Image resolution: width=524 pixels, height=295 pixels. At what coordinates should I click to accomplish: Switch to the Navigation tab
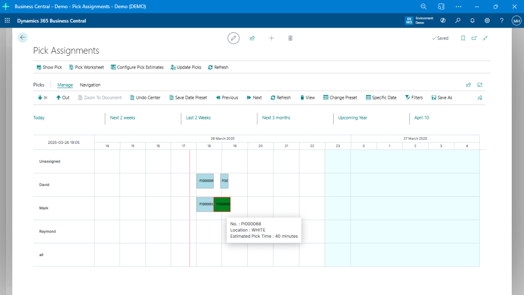90,85
